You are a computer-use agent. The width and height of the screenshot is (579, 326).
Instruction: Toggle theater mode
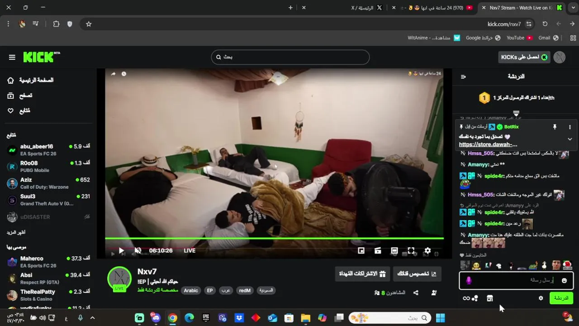394,250
